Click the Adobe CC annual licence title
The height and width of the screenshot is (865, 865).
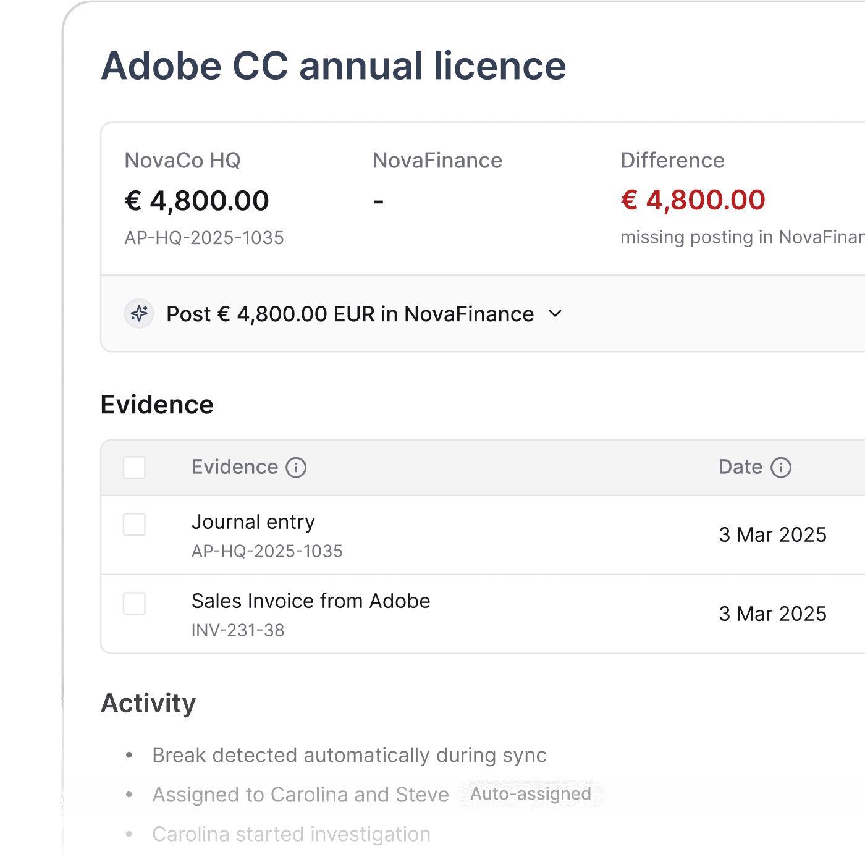[x=334, y=66]
